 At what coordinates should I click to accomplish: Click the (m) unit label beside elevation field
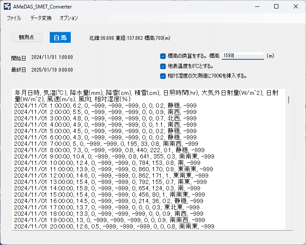(x=270, y=56)
